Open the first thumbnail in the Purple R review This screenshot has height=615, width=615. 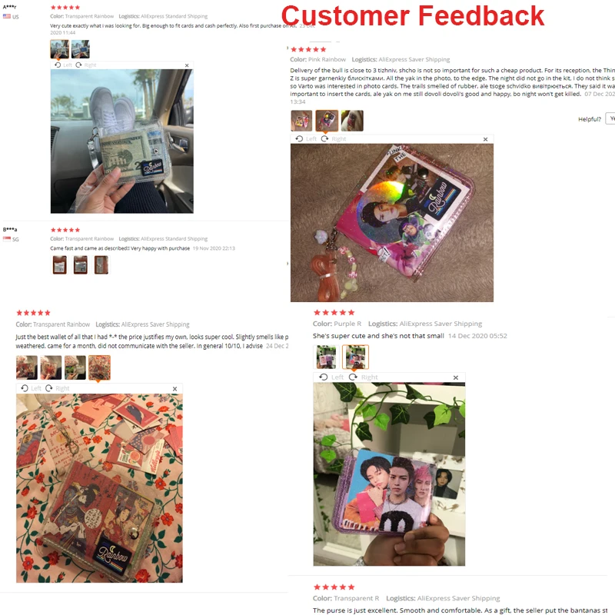tap(326, 357)
